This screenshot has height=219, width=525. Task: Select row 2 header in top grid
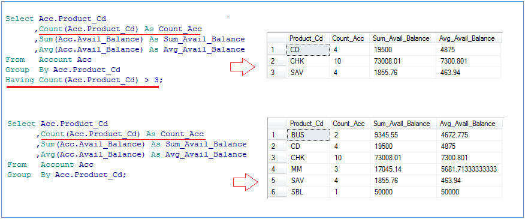(x=276, y=61)
